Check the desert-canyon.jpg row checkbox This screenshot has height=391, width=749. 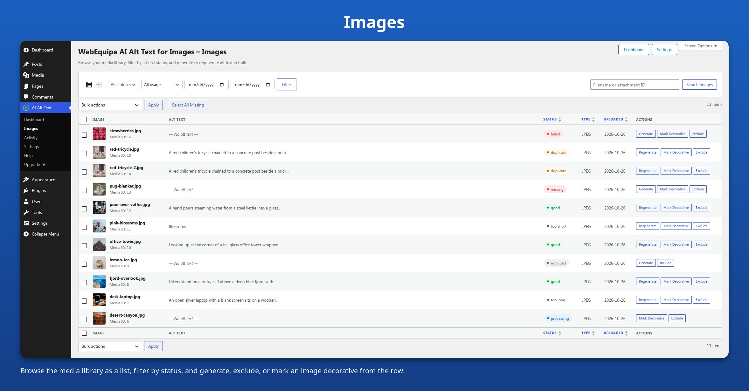(x=84, y=319)
